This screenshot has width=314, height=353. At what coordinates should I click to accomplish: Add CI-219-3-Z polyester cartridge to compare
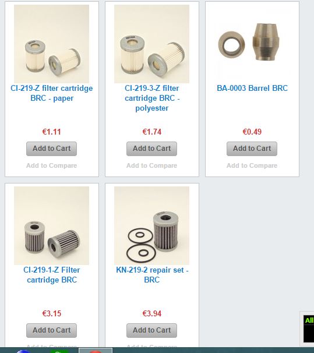coord(151,165)
